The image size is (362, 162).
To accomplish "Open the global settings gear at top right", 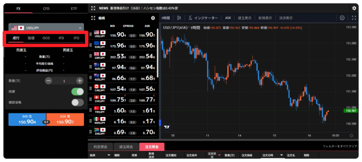I will pyautogui.click(x=354, y=8).
